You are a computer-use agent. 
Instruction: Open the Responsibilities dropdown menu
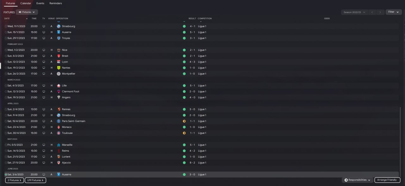(357, 180)
